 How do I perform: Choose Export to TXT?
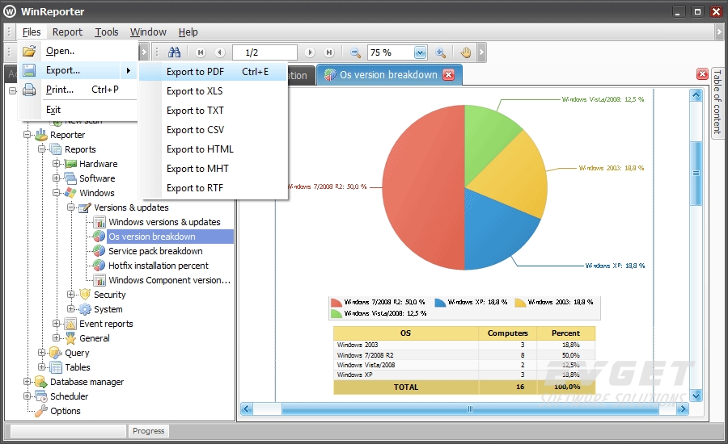[x=213, y=111]
